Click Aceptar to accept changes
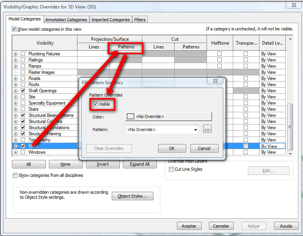 189,226
